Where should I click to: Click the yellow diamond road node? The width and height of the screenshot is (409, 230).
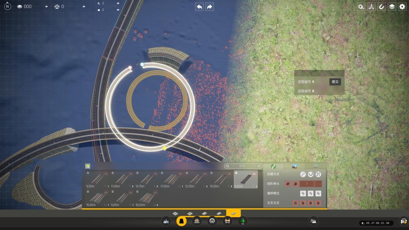(165, 148)
